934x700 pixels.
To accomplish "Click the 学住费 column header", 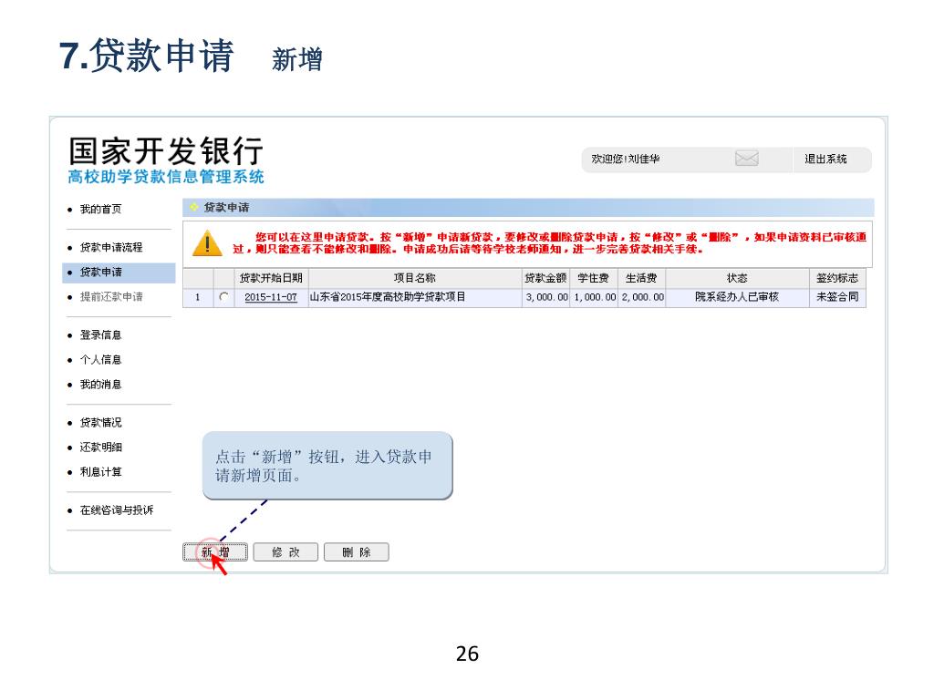I will click(593, 278).
